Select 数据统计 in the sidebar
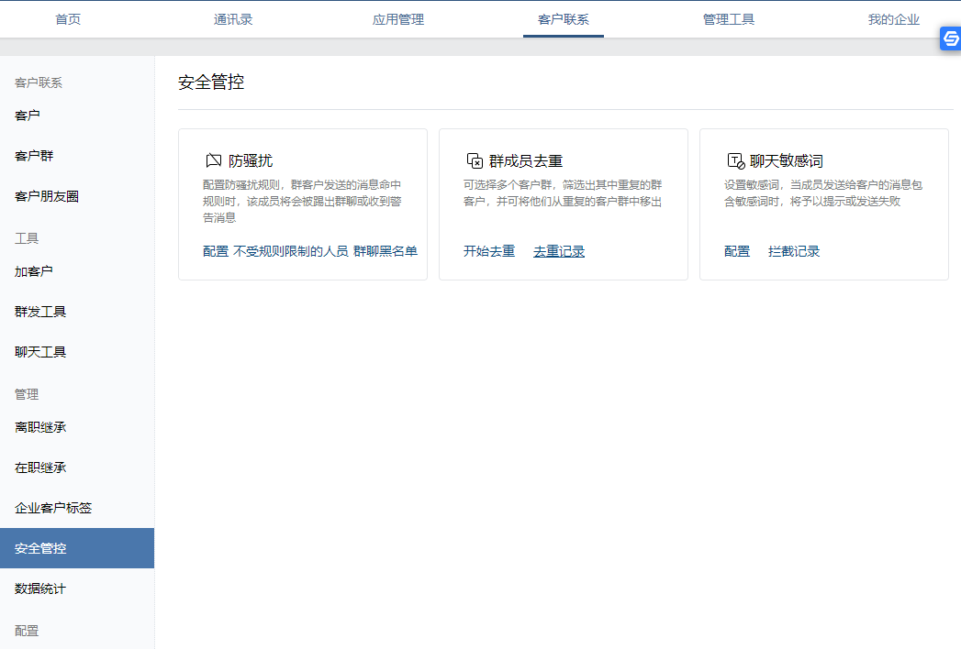 tap(40, 588)
